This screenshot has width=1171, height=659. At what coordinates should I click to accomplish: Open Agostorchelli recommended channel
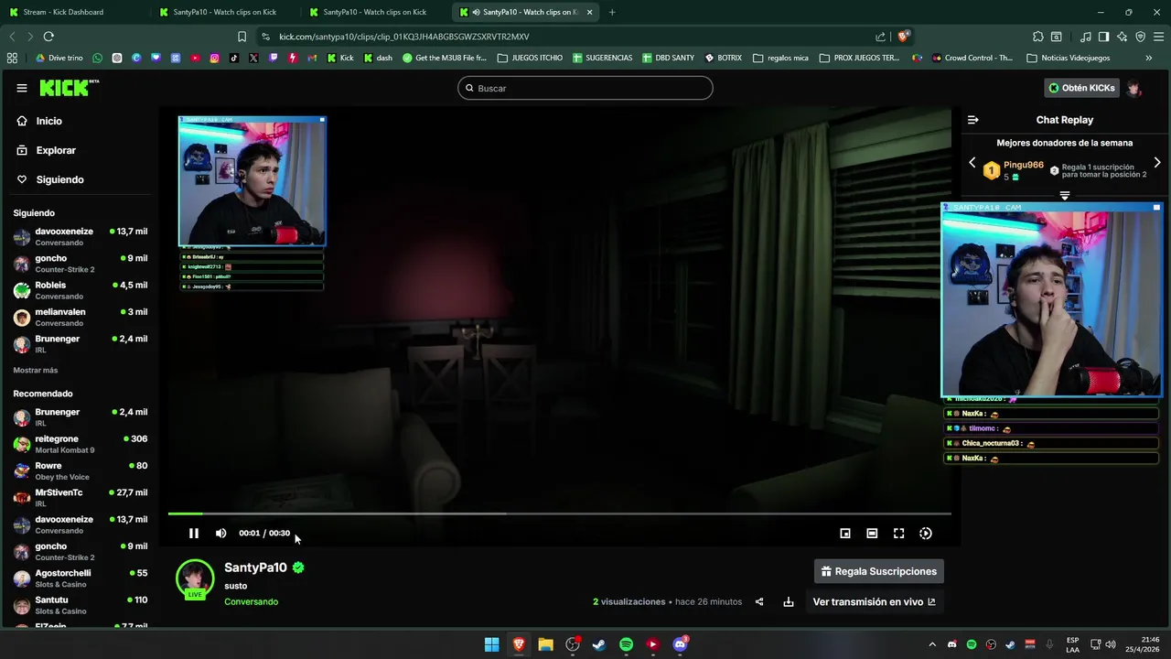pyautogui.click(x=81, y=578)
